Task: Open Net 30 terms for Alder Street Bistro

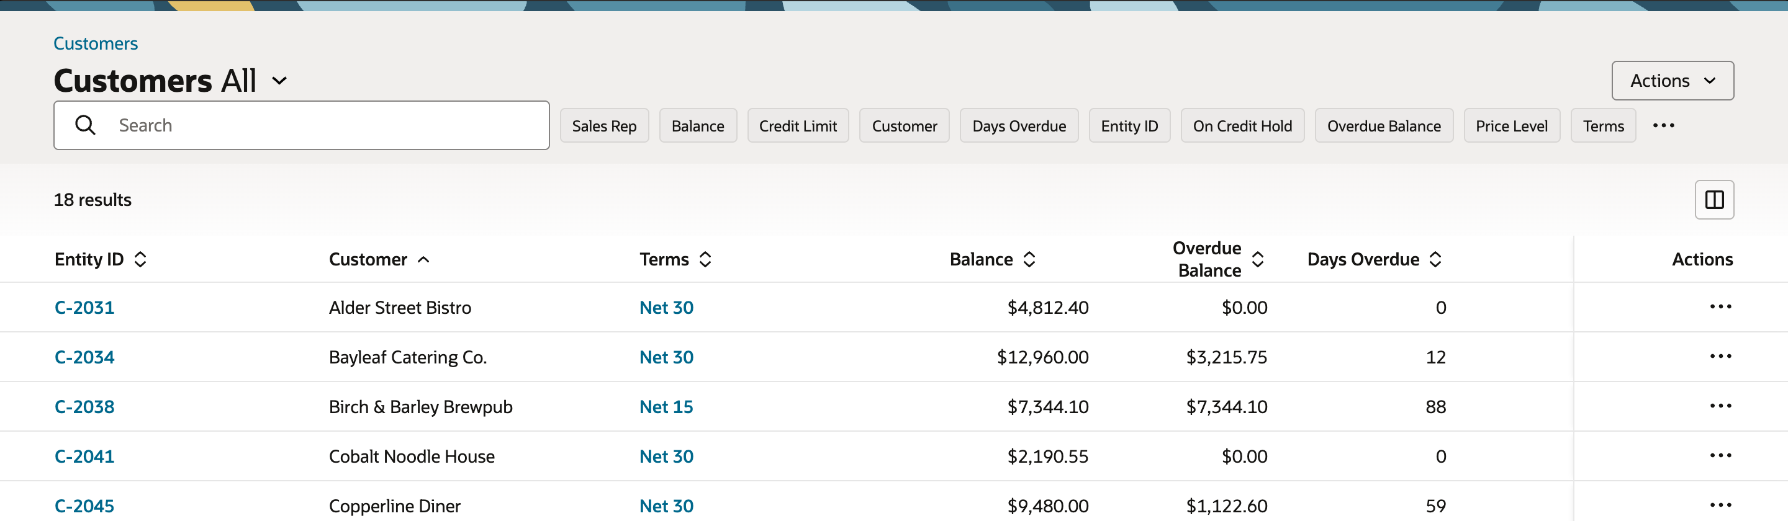Action: 666,307
